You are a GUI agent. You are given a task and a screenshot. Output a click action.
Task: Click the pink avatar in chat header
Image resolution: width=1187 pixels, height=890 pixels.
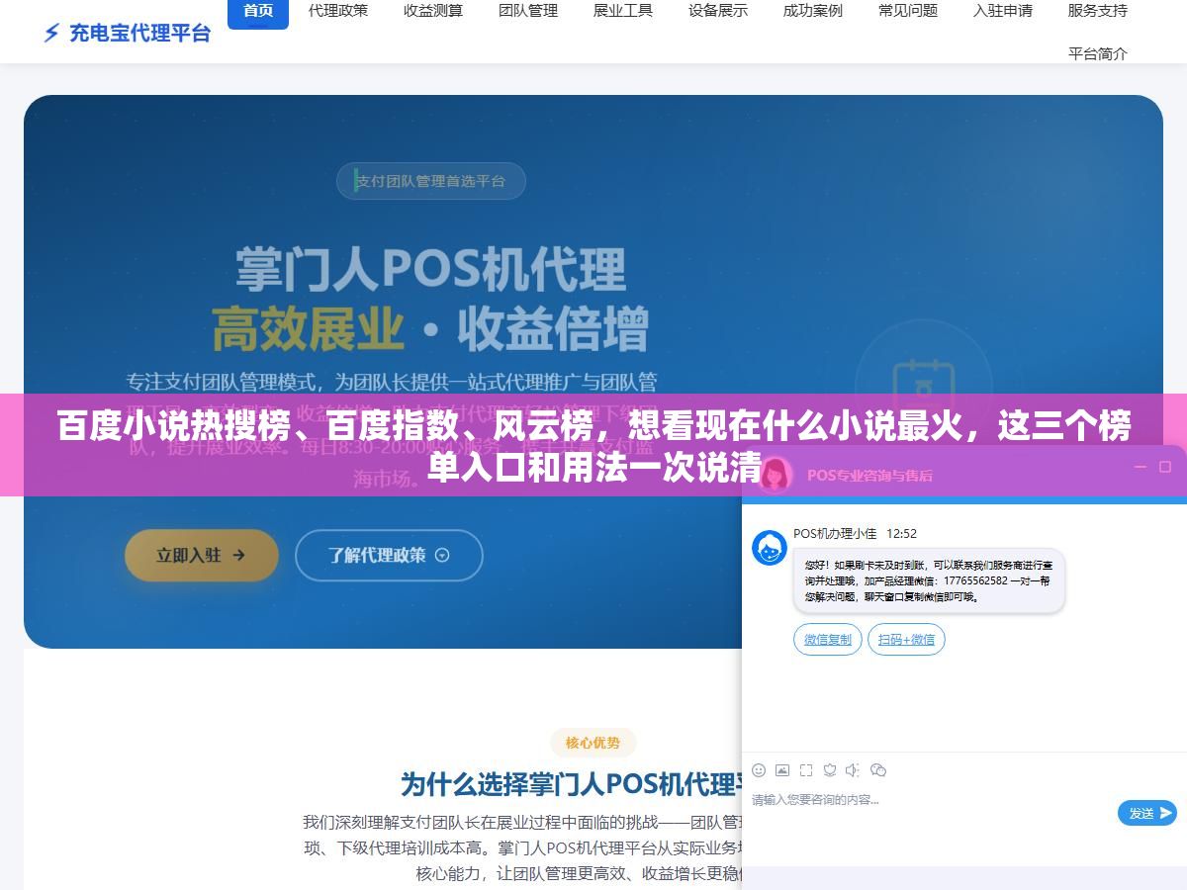tap(775, 474)
